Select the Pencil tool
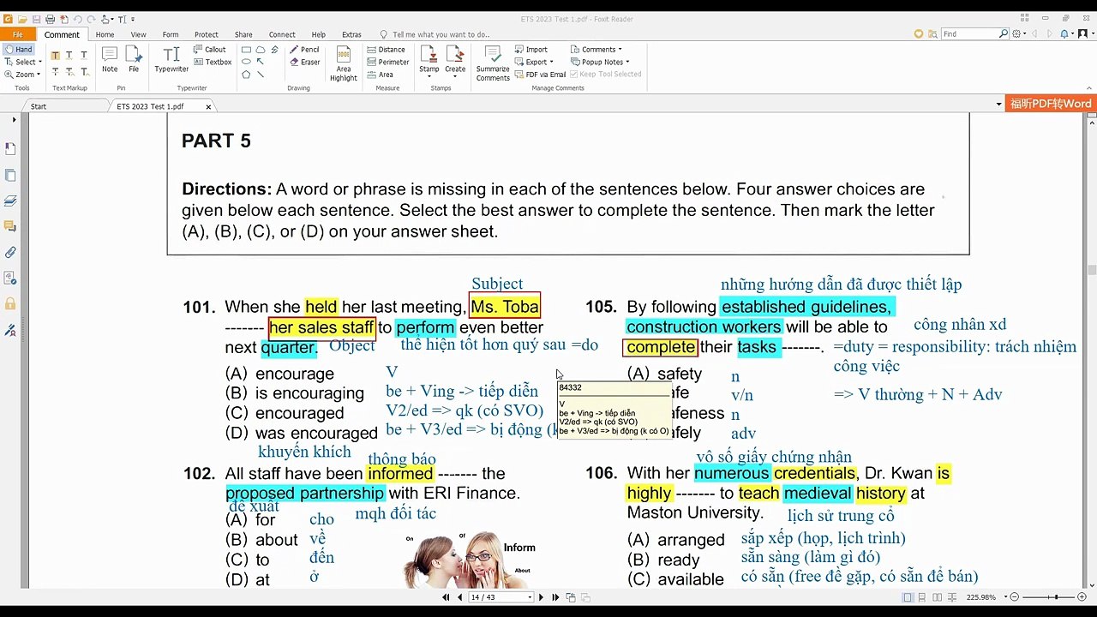 pos(304,50)
